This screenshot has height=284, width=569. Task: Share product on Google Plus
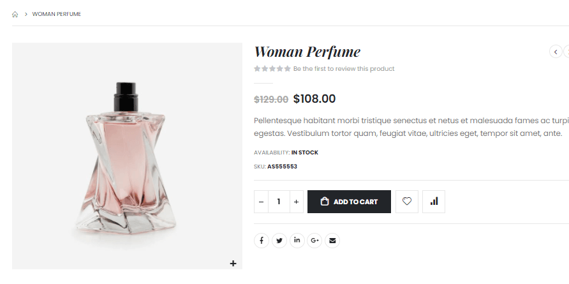pyautogui.click(x=314, y=241)
